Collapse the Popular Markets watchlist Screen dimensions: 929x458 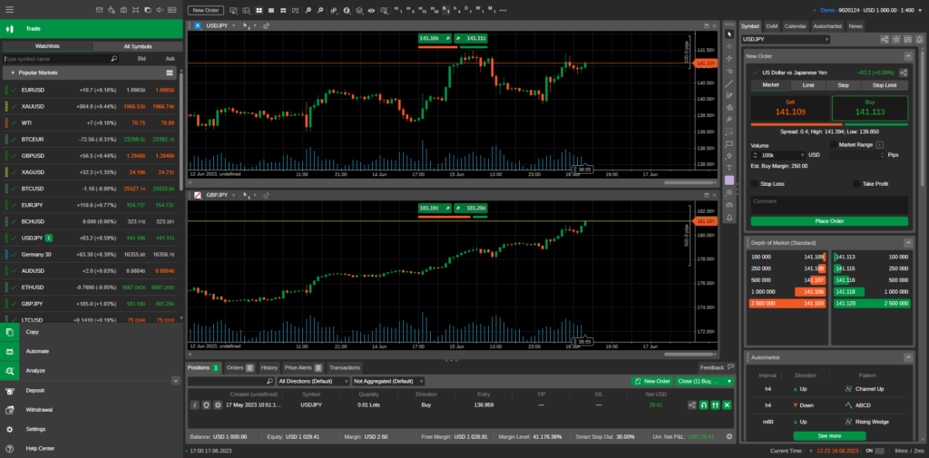pos(12,72)
